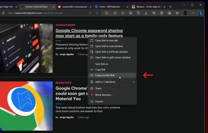Toggle split screen toolbar icon
Screen dimensions: 208x133
tap(115, 13)
